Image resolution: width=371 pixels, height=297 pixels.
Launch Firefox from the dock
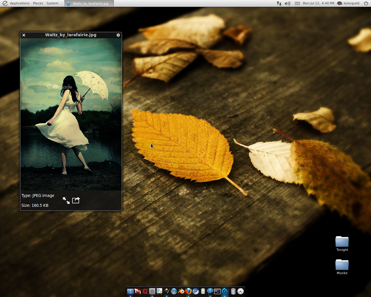point(188,291)
